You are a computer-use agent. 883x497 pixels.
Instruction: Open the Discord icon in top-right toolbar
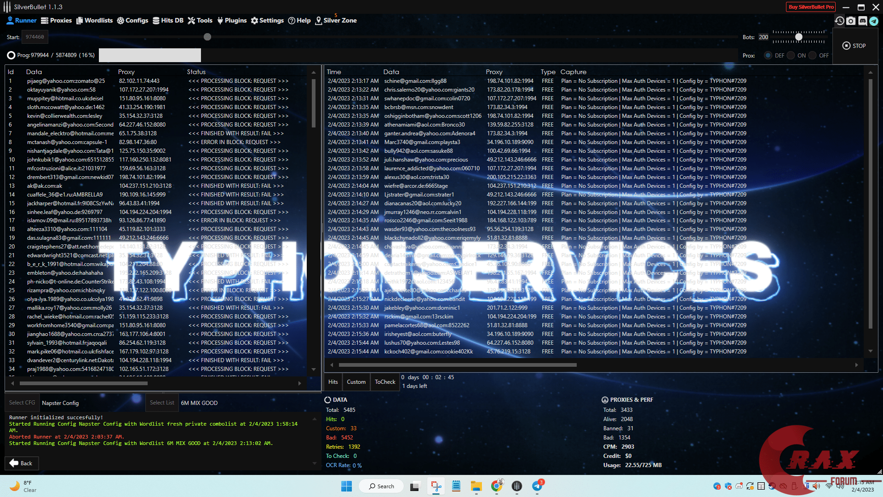(x=863, y=21)
